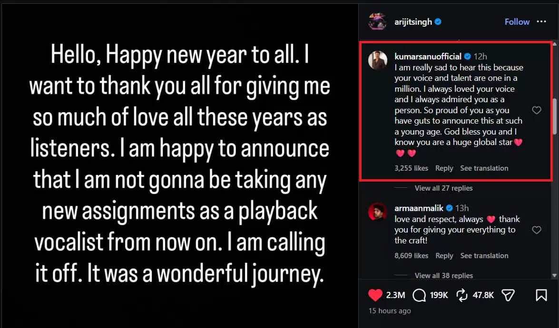Bookmark the post with the save icon
This screenshot has height=328, width=559.
point(541,295)
